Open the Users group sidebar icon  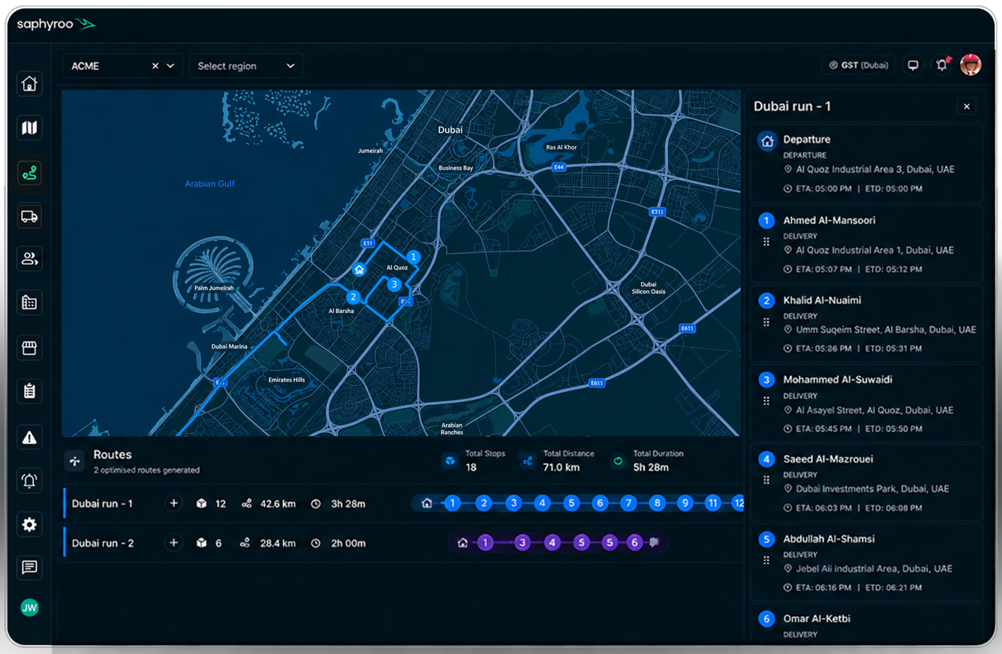(x=29, y=259)
